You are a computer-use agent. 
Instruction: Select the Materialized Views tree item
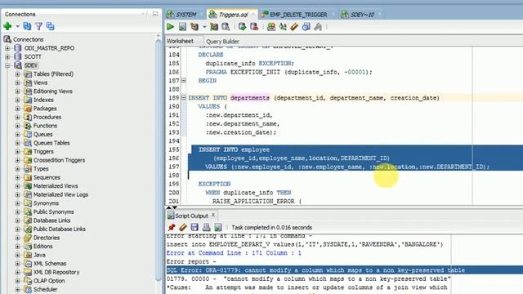click(56, 186)
